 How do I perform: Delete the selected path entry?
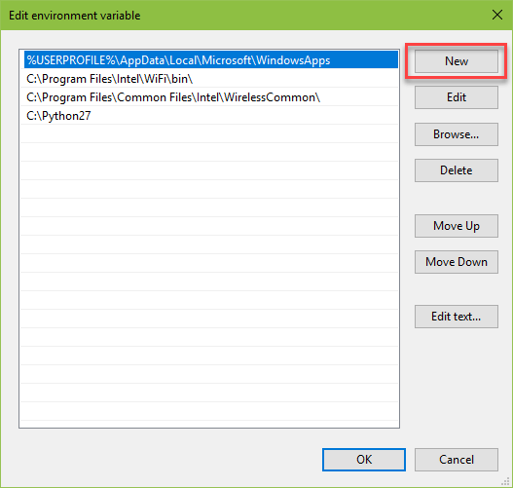tap(457, 170)
